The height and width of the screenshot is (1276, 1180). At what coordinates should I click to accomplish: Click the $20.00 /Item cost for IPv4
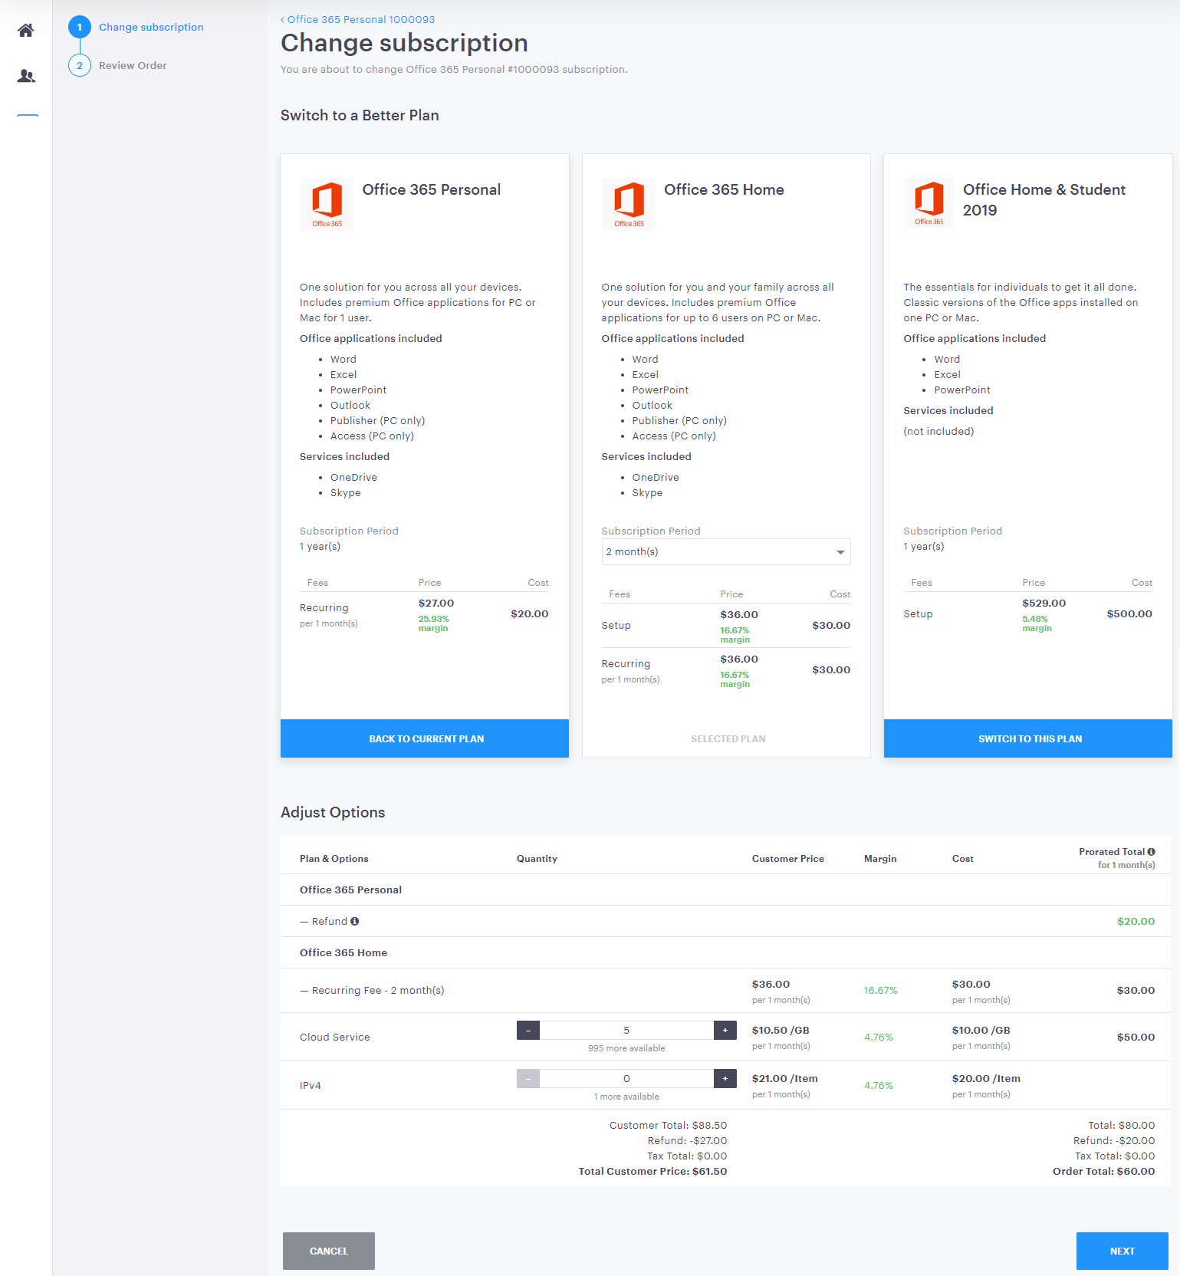coord(986,1078)
